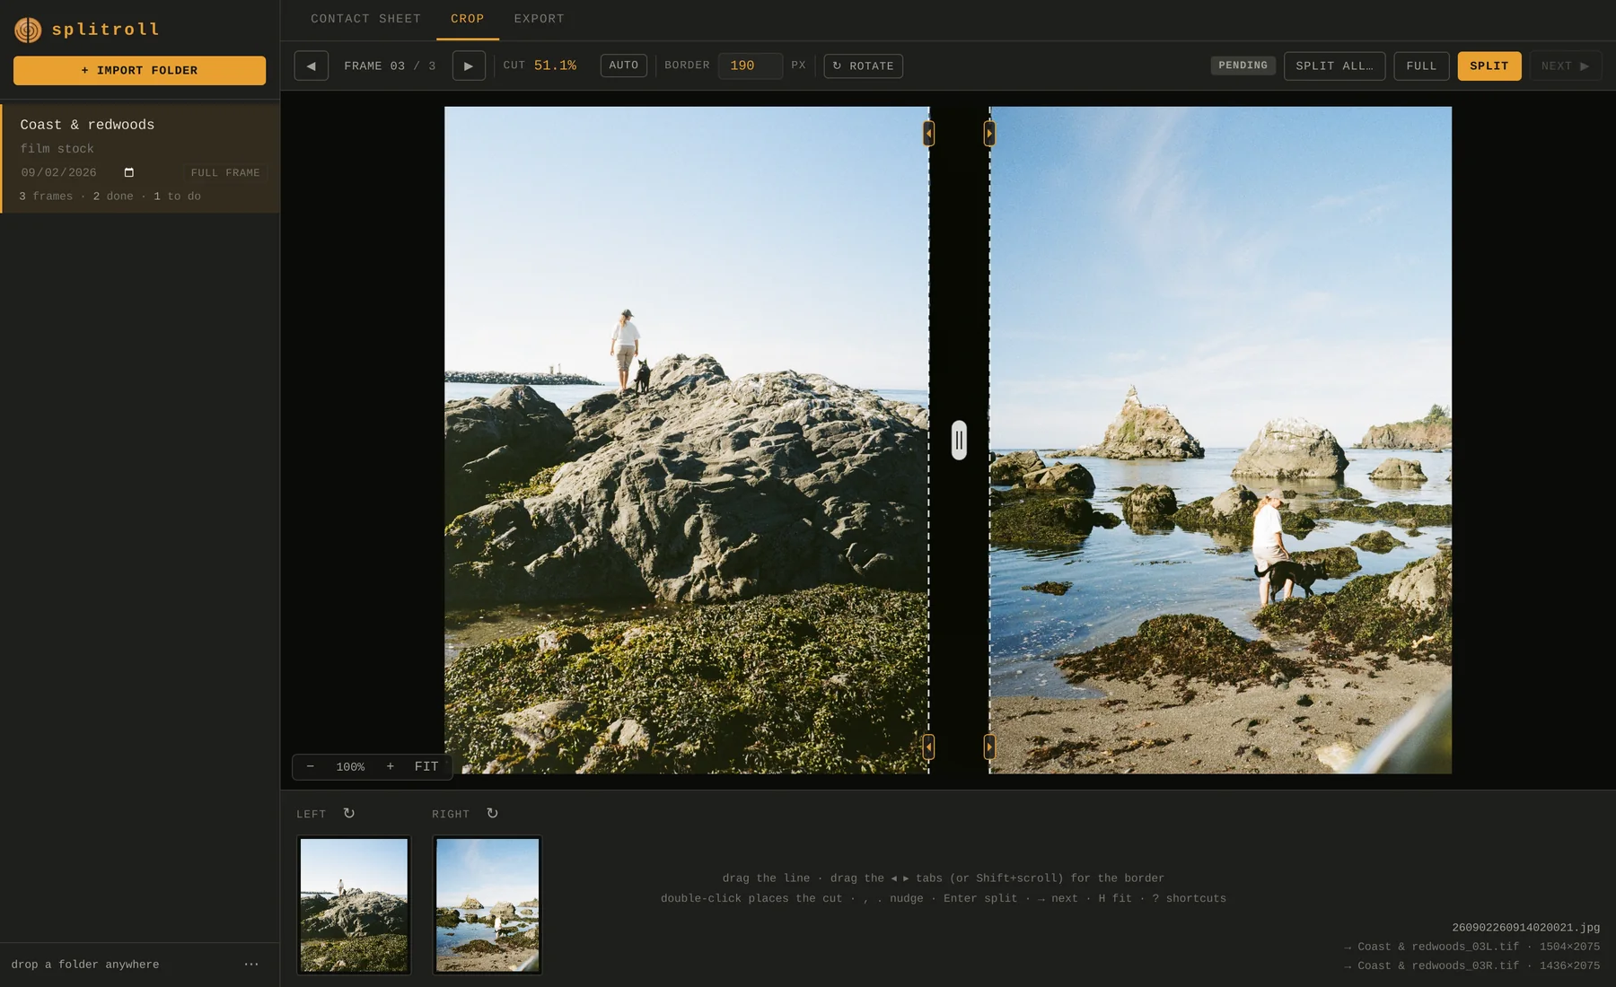Click the bottom left border tab handle
Image resolution: width=1616 pixels, height=987 pixels.
pos(928,747)
